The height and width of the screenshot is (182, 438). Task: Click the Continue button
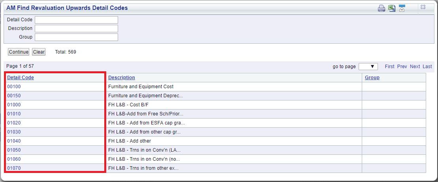(x=19, y=52)
